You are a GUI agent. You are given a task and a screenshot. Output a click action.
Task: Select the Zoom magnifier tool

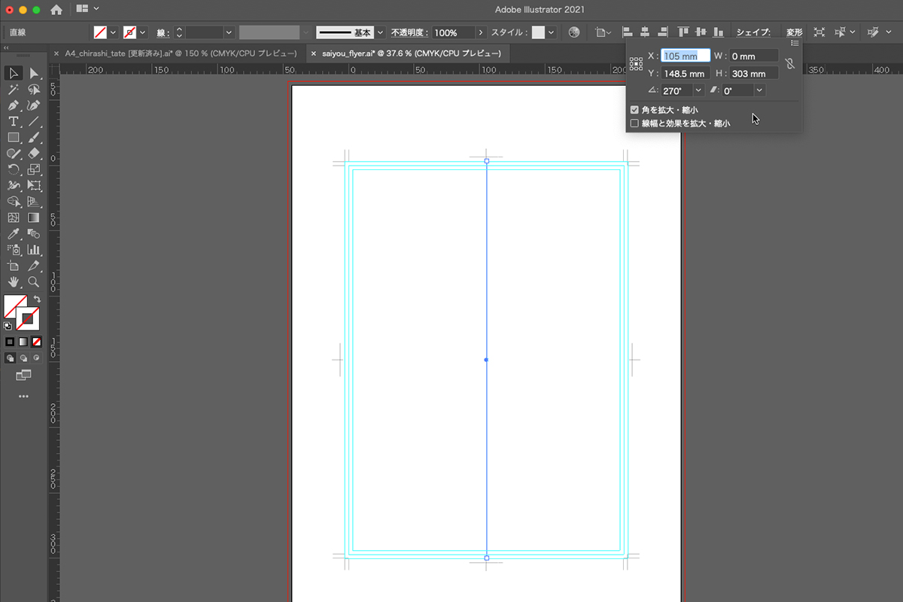pyautogui.click(x=34, y=282)
